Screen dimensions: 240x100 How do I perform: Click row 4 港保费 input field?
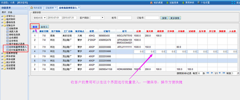(161, 52)
